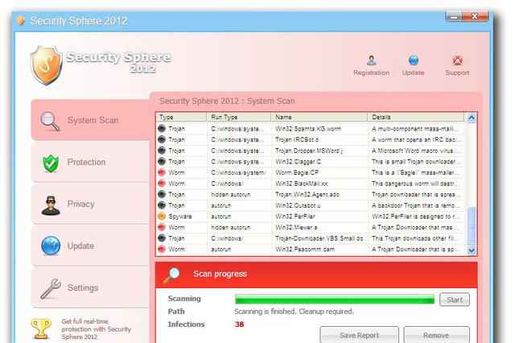The width and height of the screenshot is (515, 343).
Task: Click red worm icon for Win32.Peacomm.dam
Action: 162,249
